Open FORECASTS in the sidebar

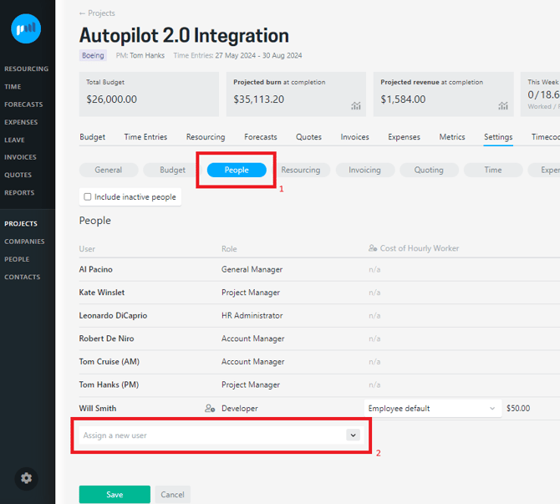[23, 104]
